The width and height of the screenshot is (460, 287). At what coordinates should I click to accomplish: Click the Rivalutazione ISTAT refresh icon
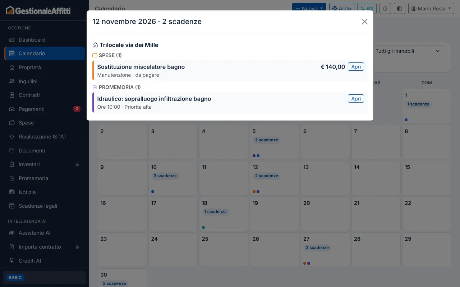coord(12,137)
